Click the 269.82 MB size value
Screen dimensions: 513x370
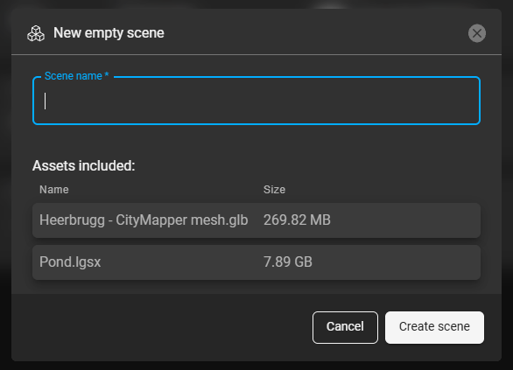coord(297,220)
